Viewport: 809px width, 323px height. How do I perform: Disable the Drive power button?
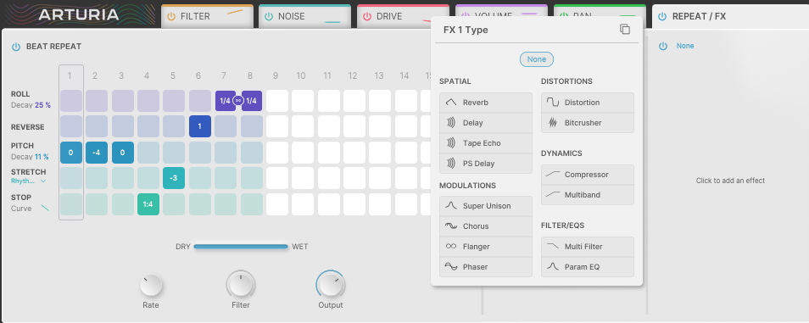click(367, 16)
